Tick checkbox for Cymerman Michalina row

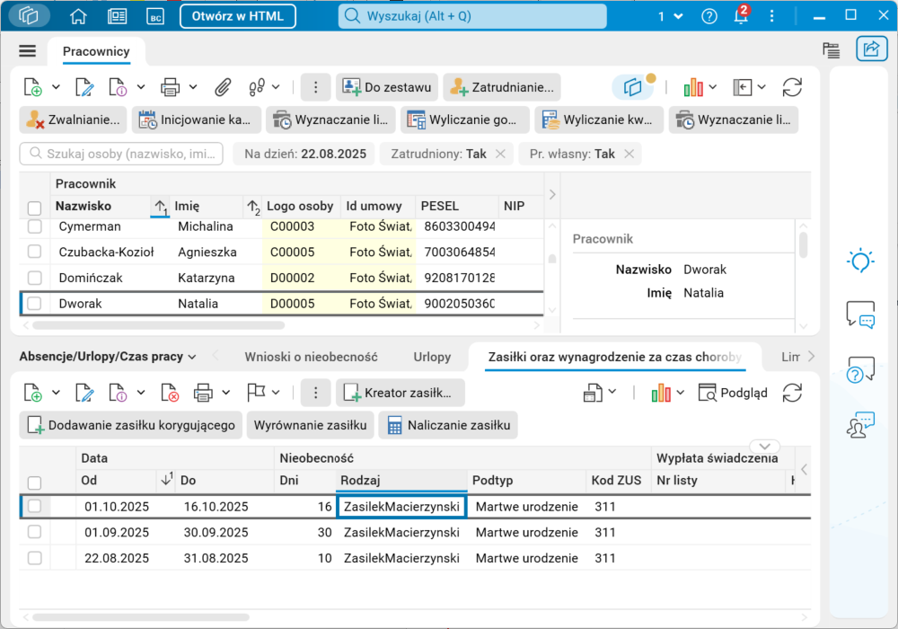(35, 226)
